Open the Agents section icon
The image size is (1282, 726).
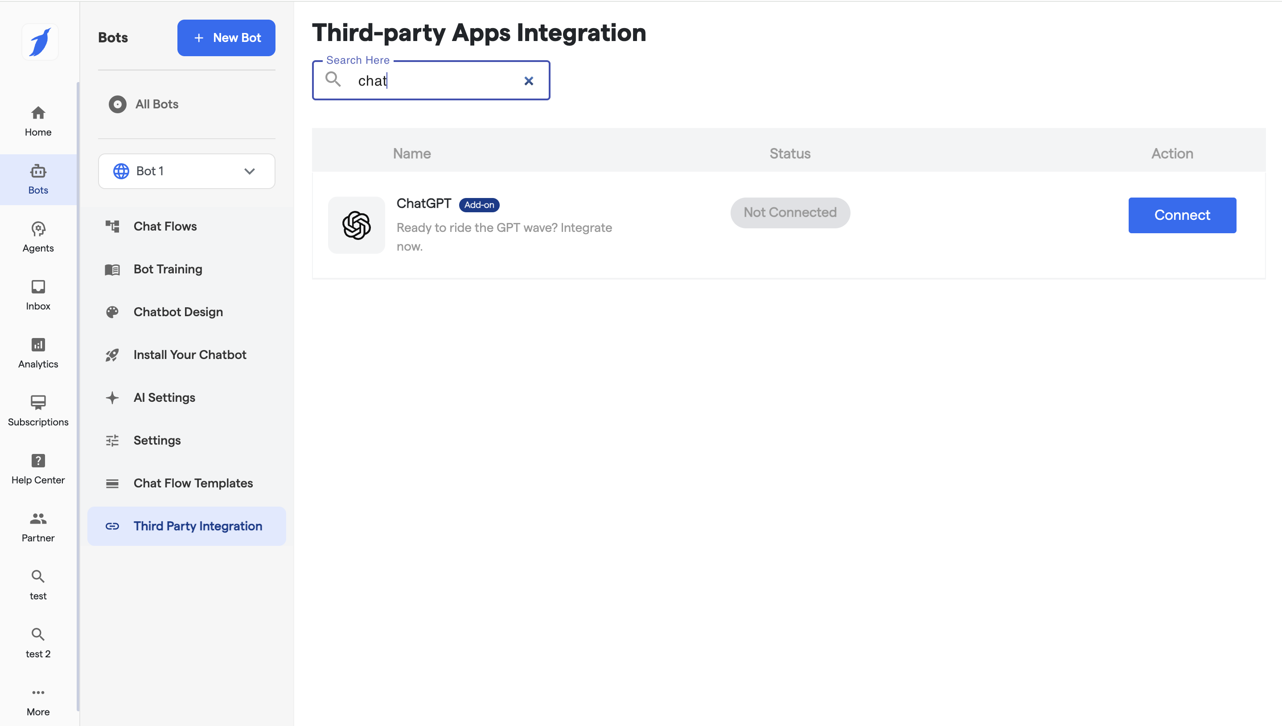click(x=38, y=229)
